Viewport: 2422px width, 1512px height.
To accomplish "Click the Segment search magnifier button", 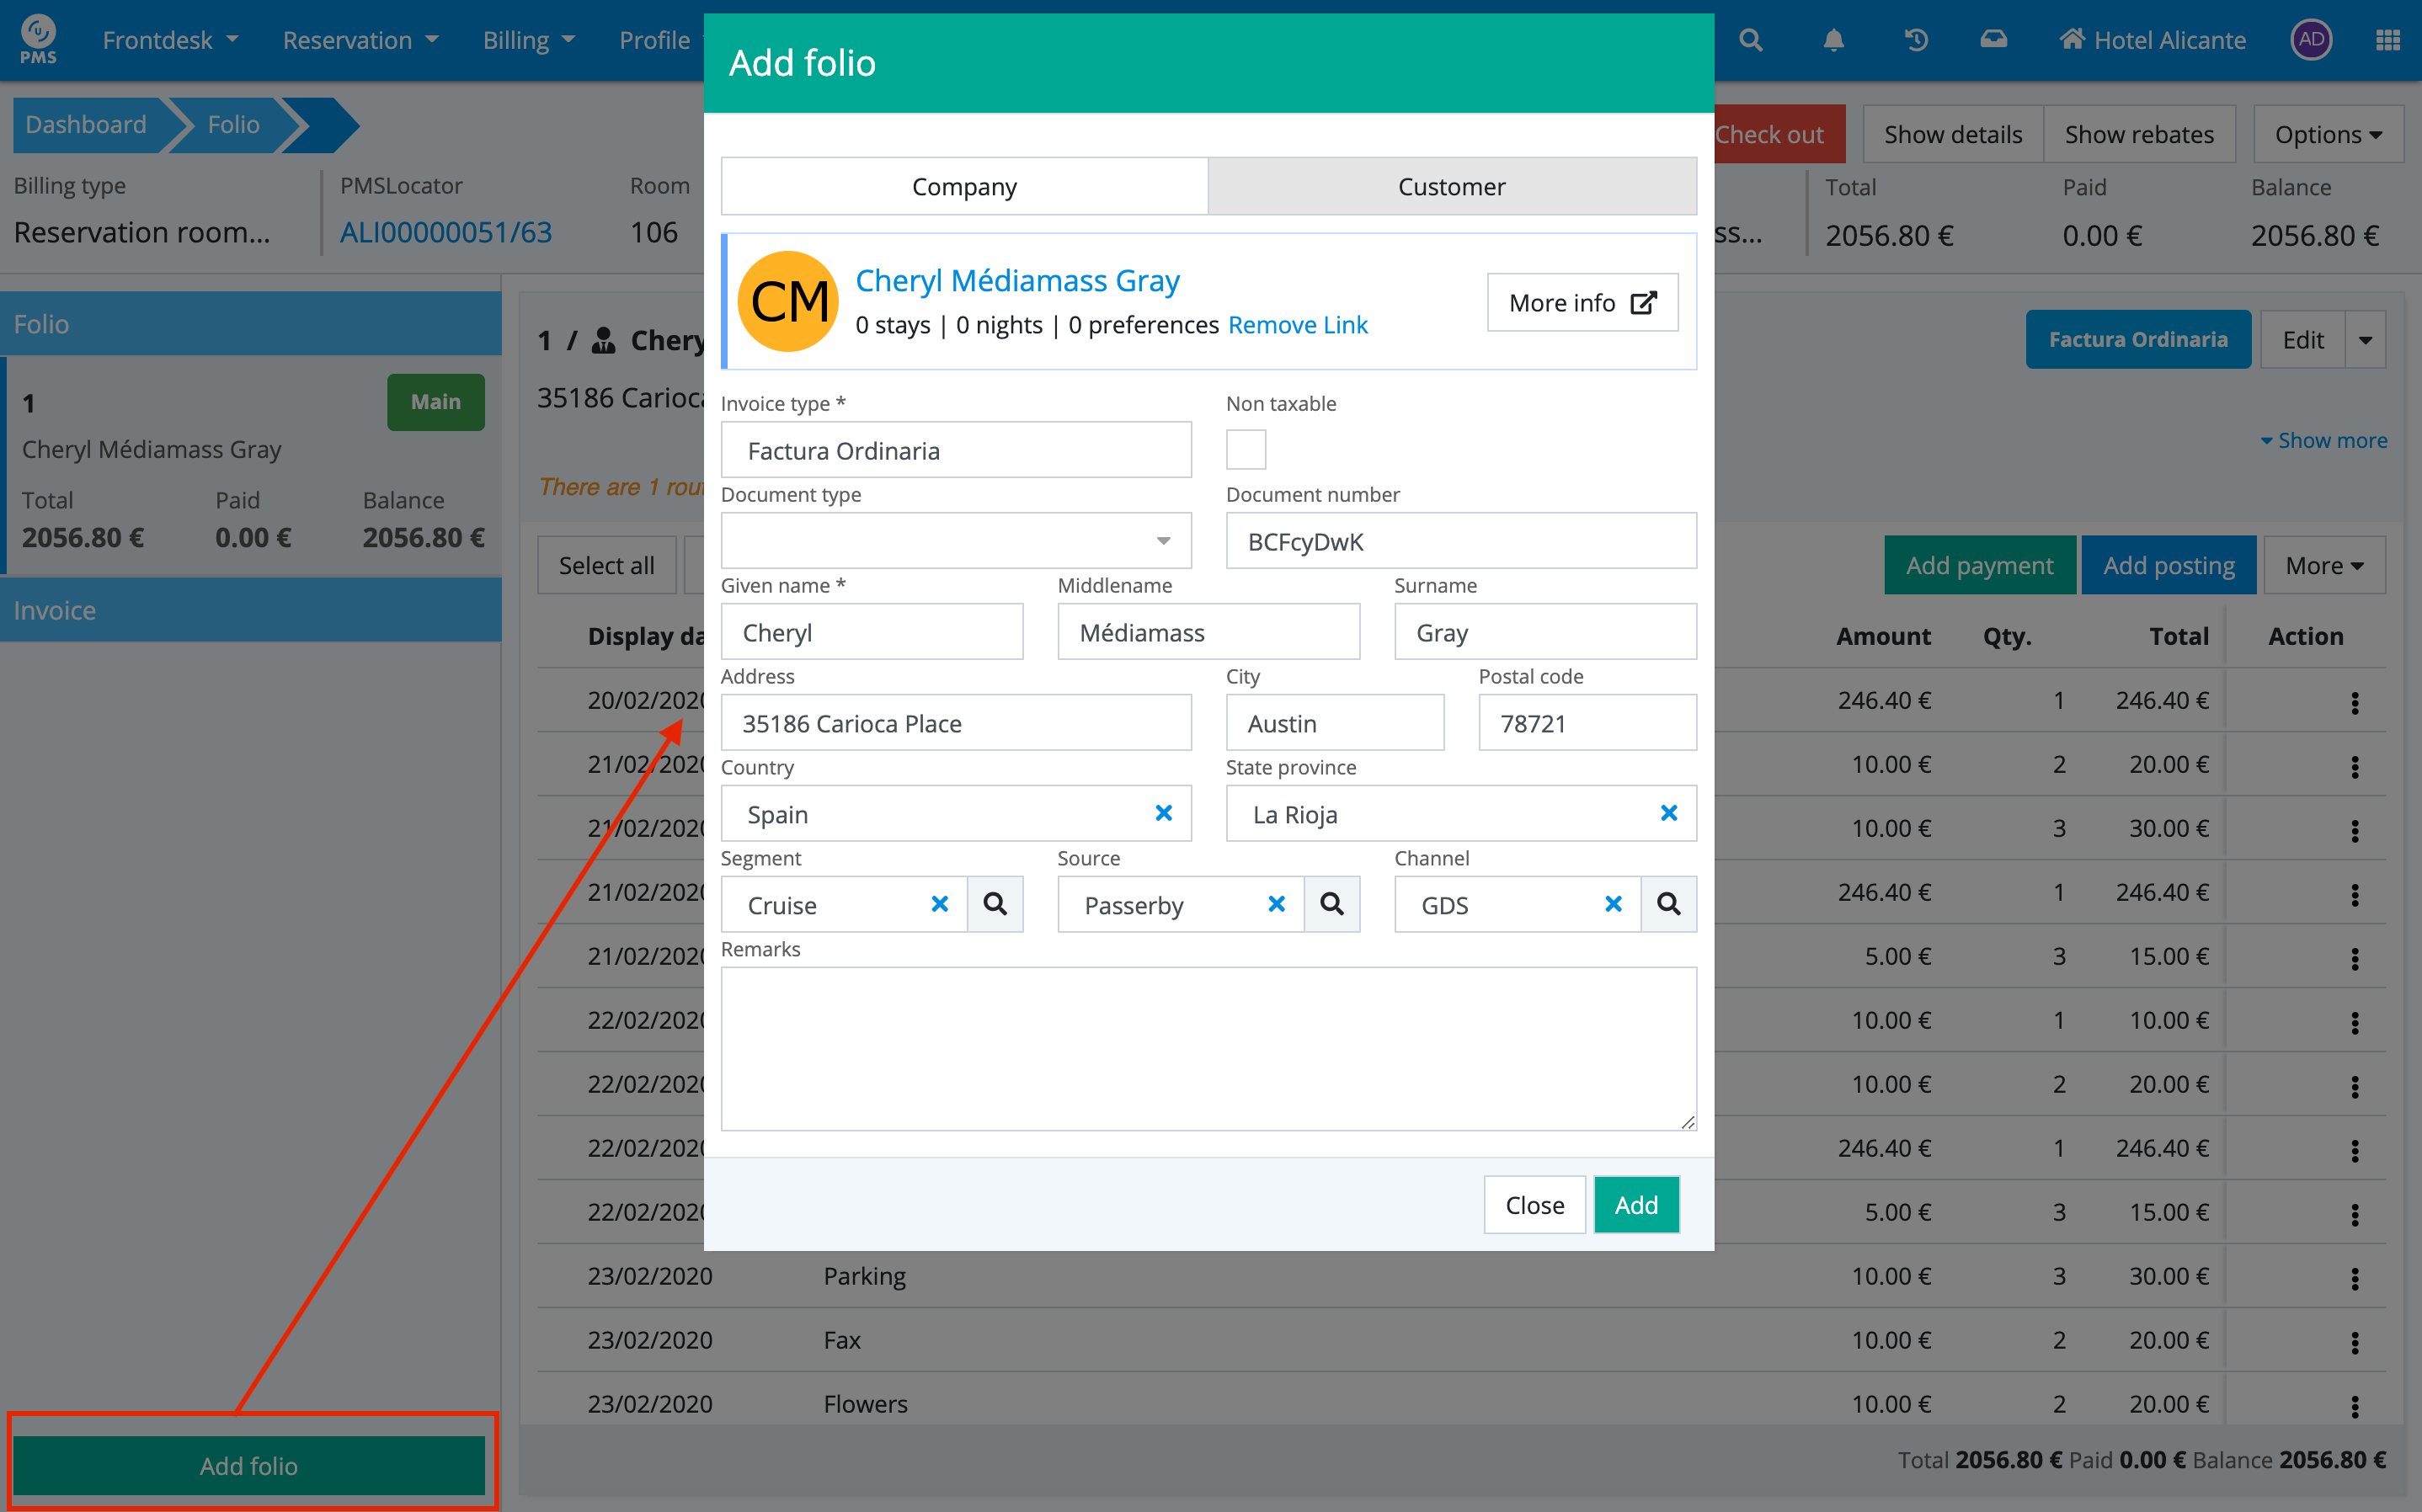I will click(x=995, y=904).
